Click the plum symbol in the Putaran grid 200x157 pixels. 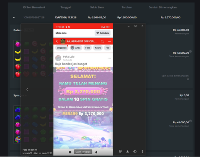click(18, 44)
